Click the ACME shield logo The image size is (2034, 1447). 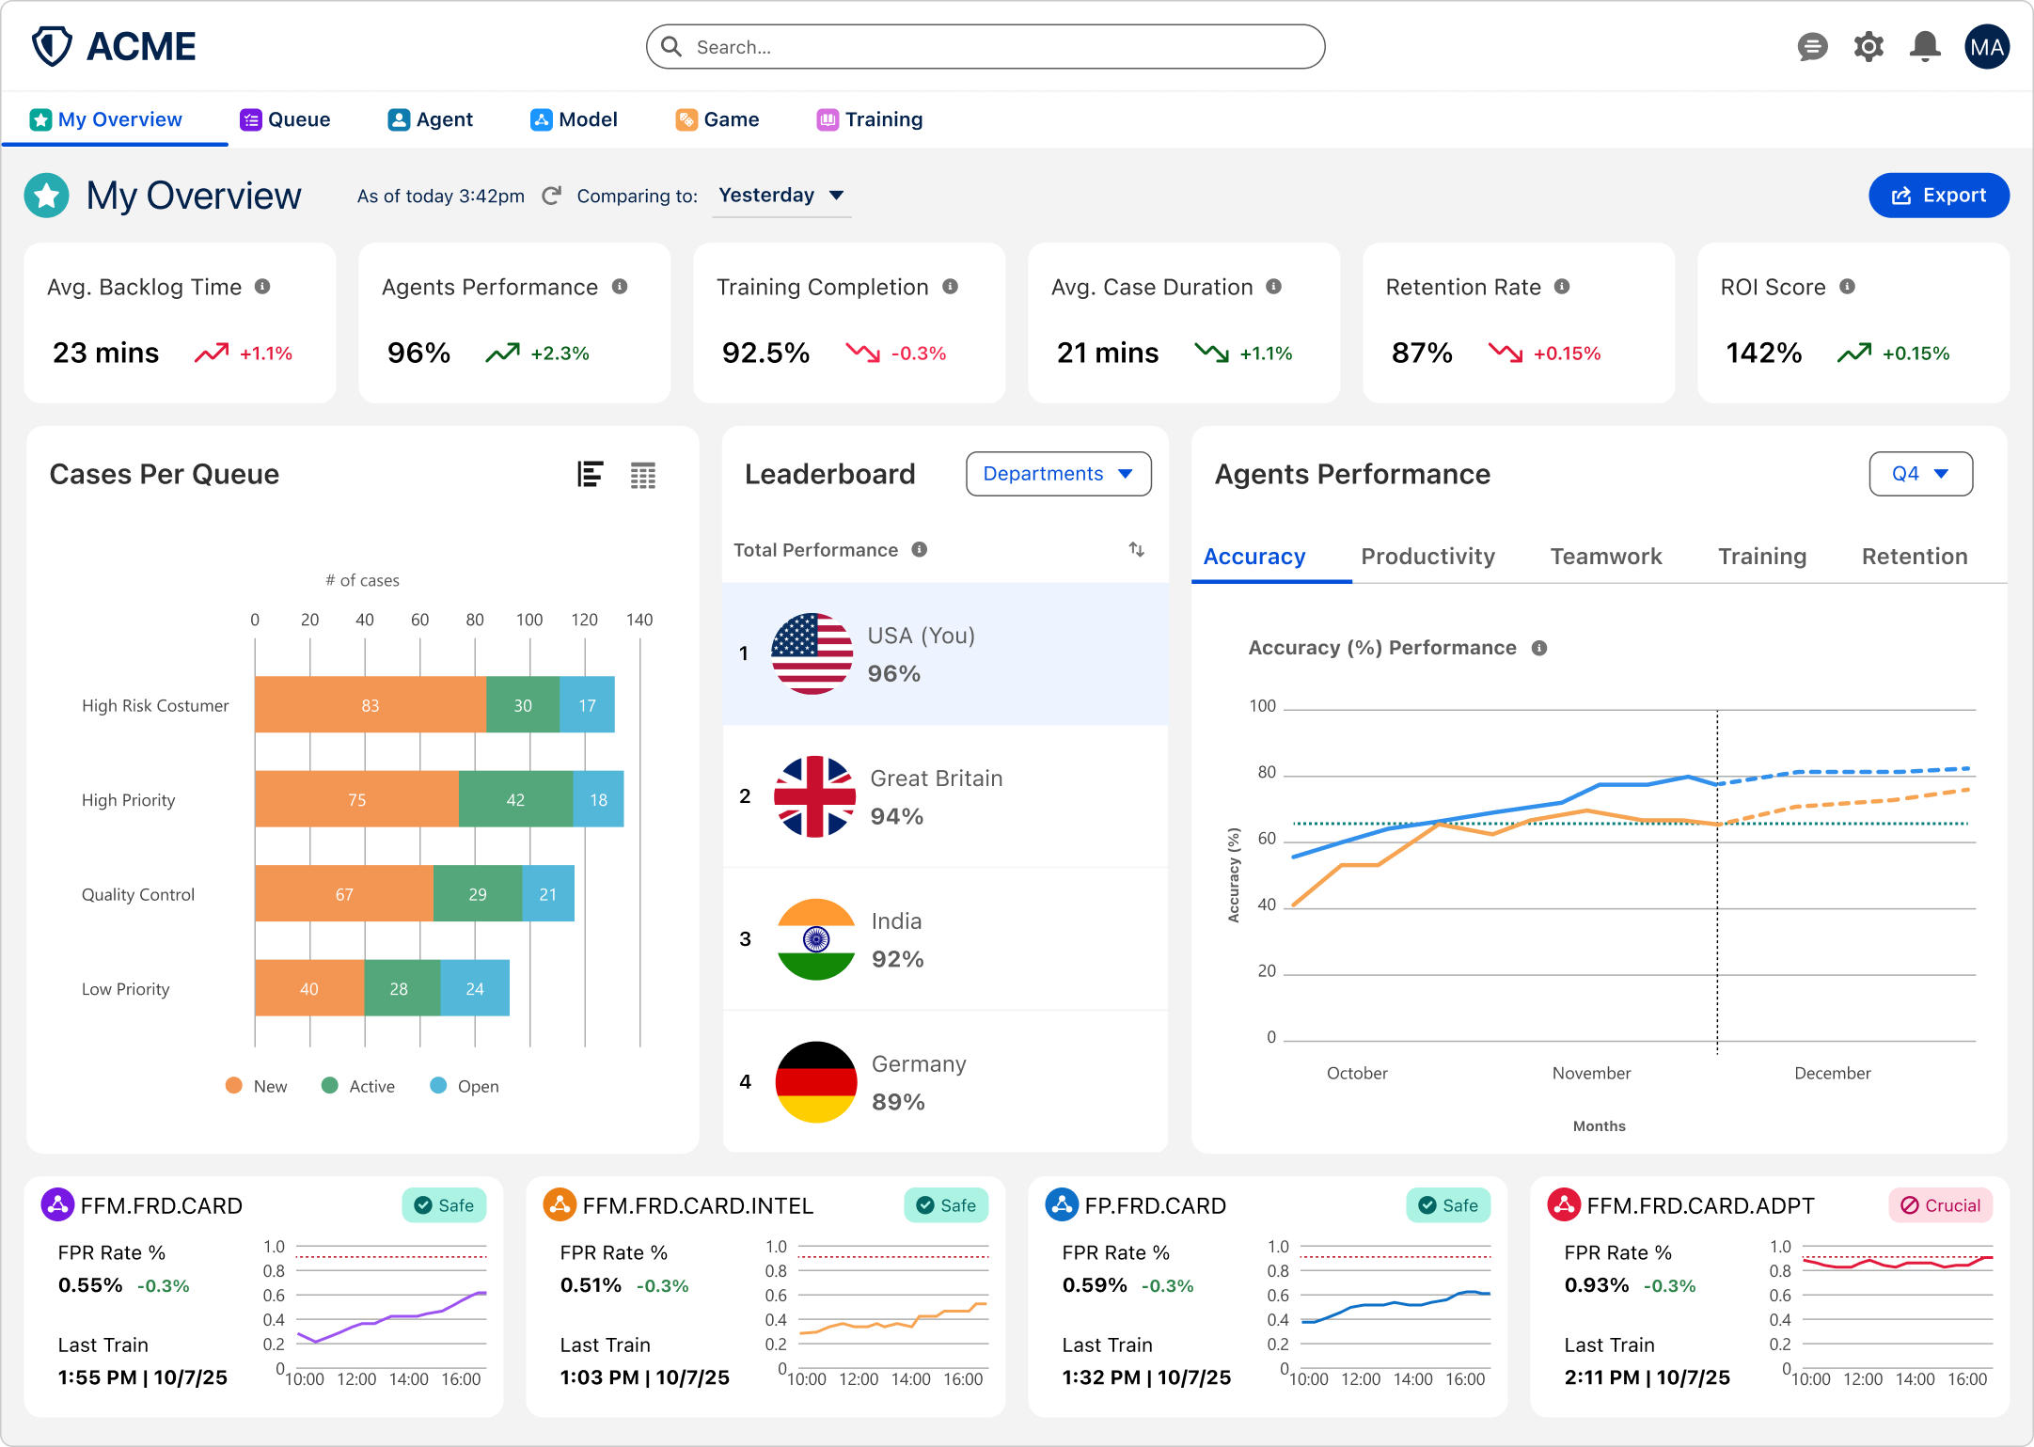[x=52, y=46]
